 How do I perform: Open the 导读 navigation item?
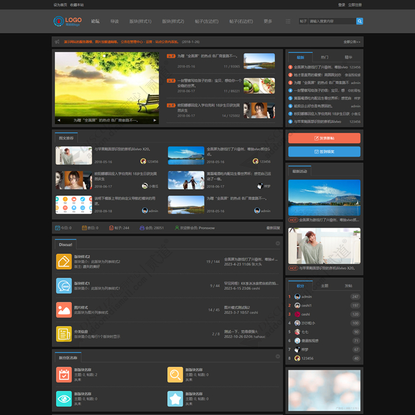pos(114,21)
